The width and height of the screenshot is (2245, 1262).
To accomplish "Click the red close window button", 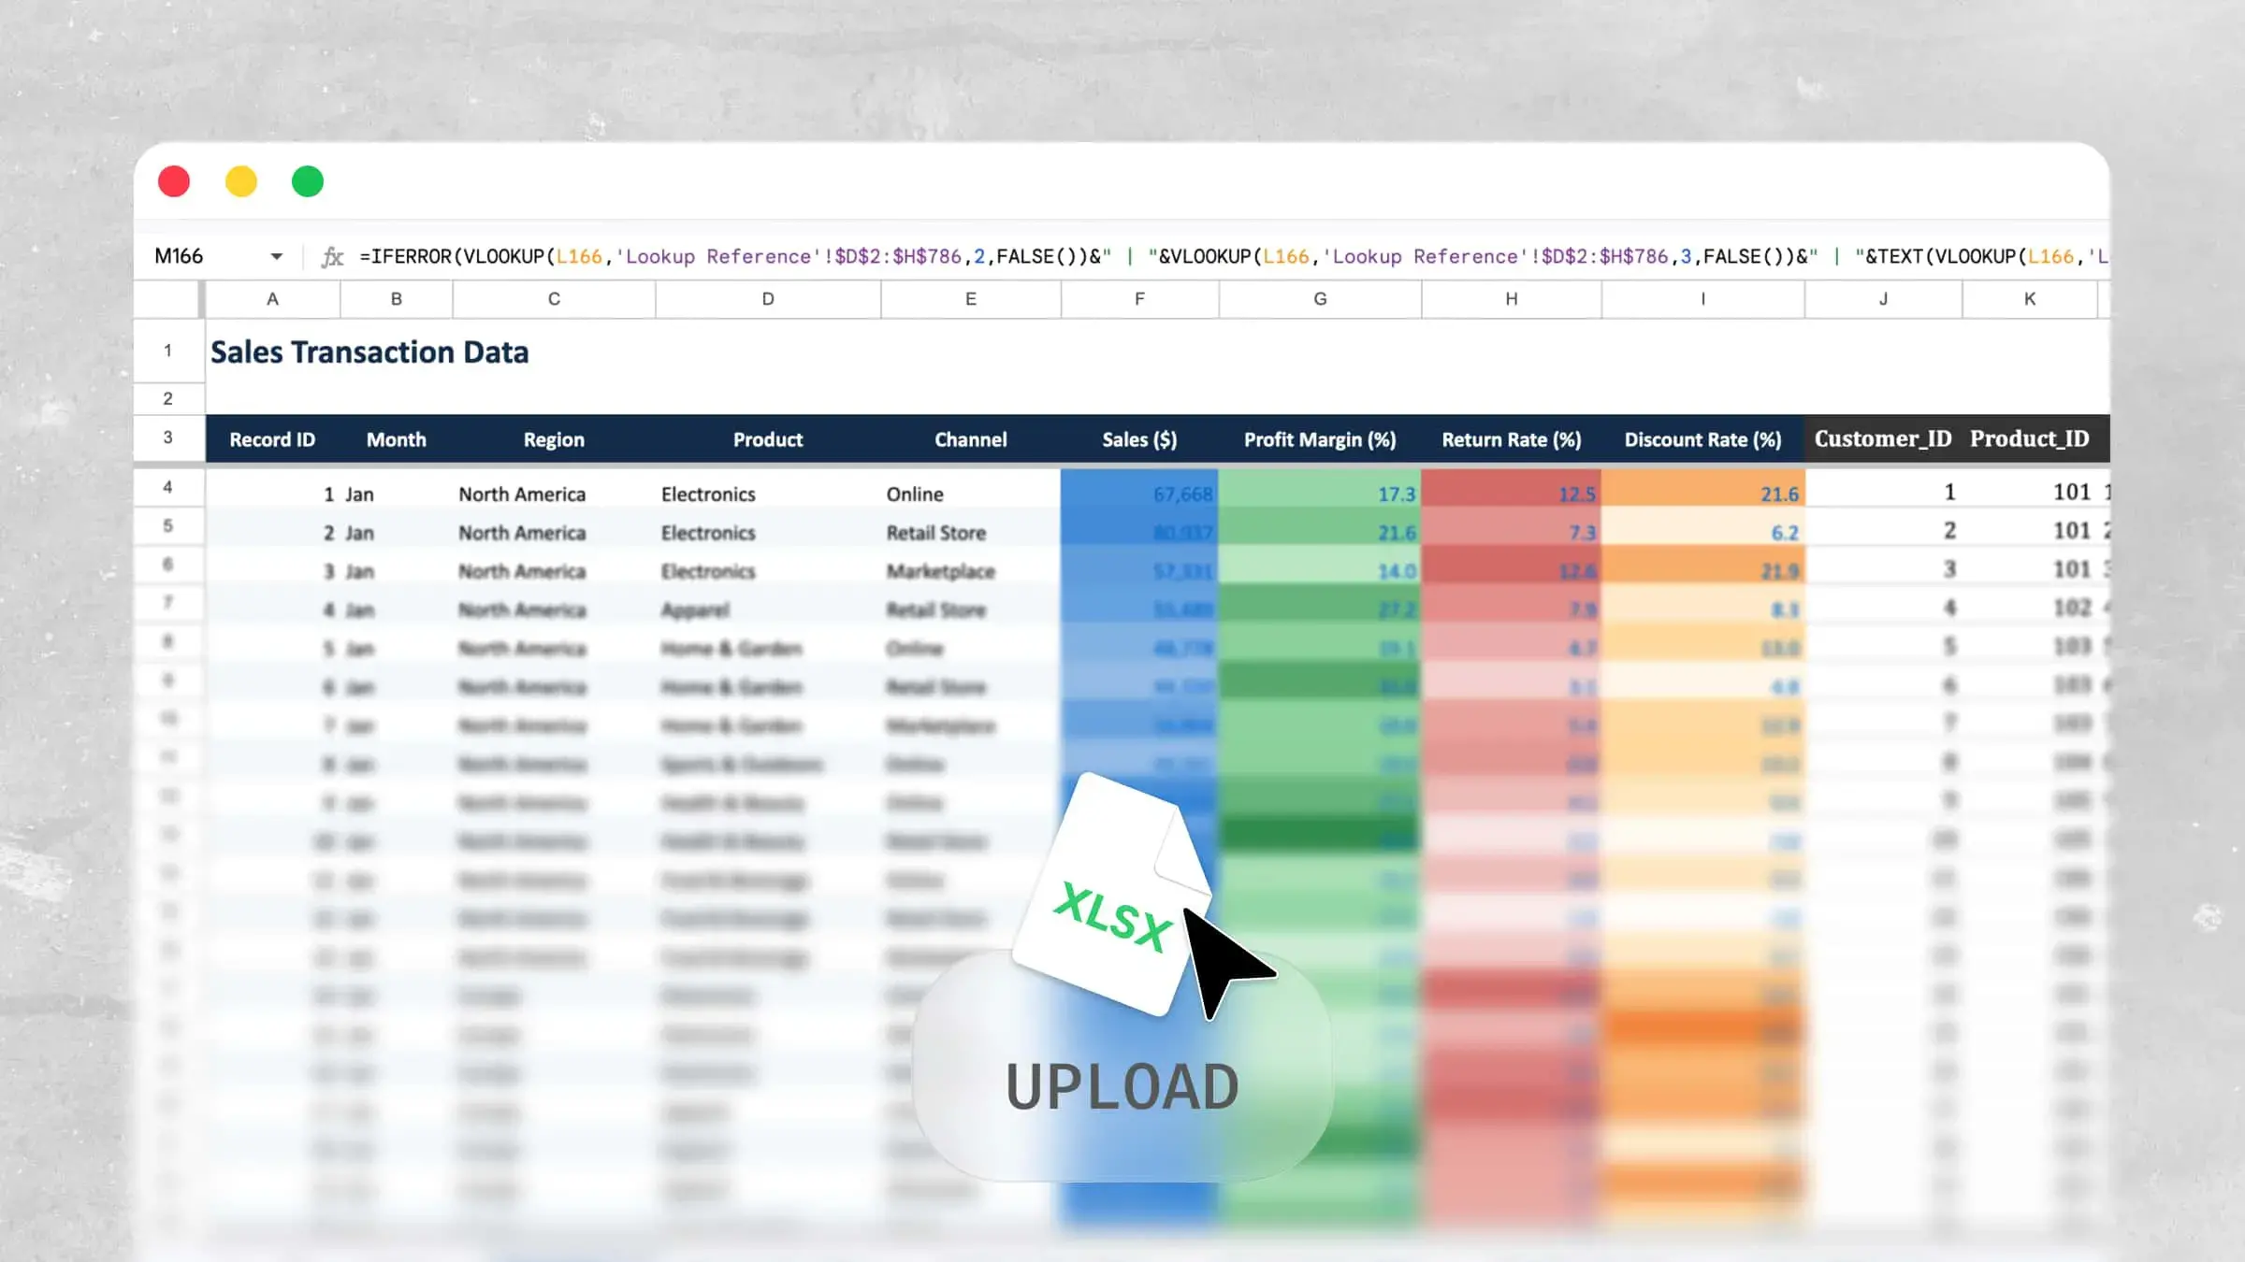I will coord(174,181).
